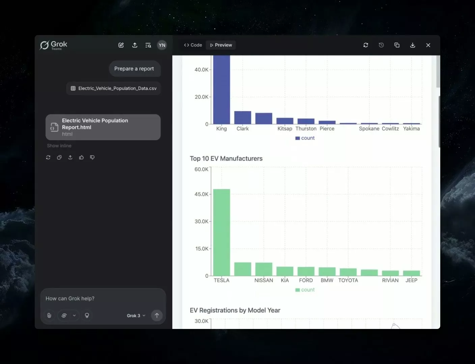Open the YN user profile avatar

click(x=162, y=45)
